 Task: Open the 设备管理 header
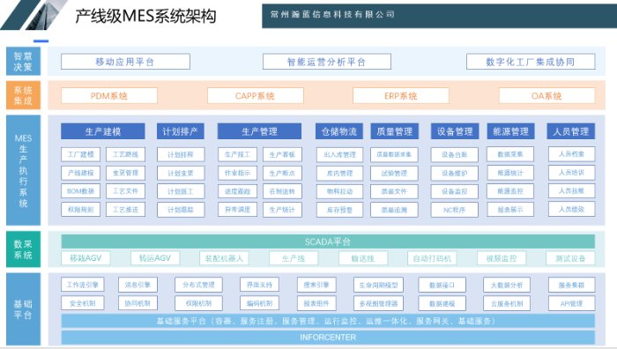[455, 131]
